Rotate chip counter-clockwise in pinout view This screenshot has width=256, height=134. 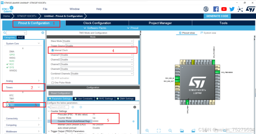[x=193, y=131]
